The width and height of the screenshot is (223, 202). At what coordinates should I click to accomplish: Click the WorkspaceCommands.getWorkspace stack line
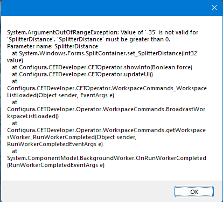coord(106,130)
